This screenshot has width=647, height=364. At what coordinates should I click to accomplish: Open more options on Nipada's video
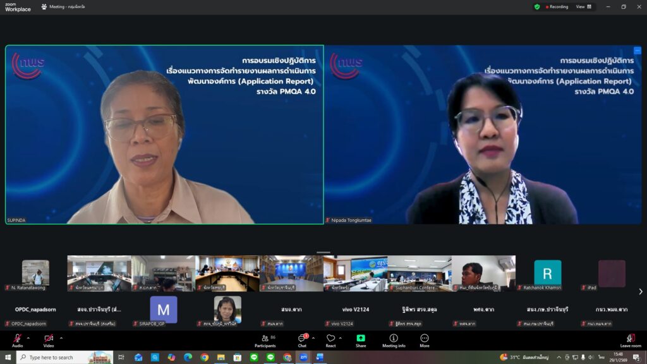tap(637, 51)
